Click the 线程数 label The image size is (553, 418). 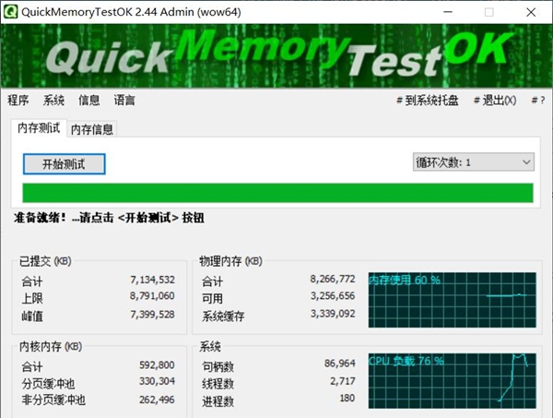pos(218,384)
